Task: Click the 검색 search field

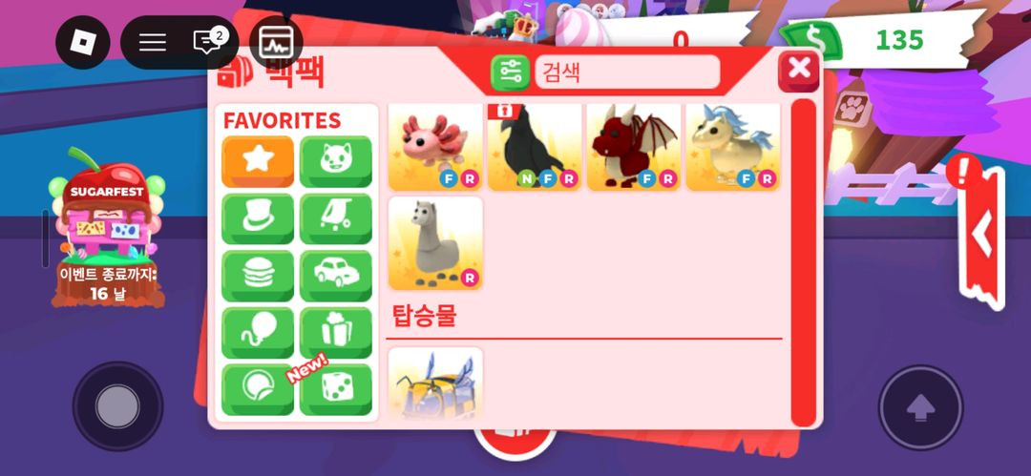Action: click(x=627, y=72)
